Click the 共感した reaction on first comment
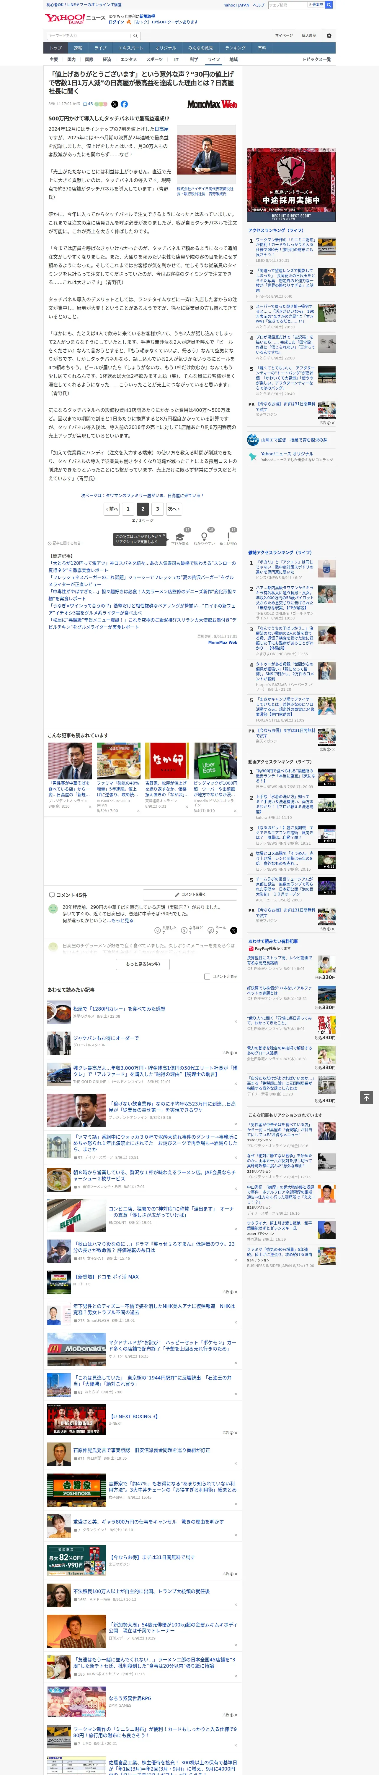Viewport: 379px width, 1775px height. click(x=166, y=930)
